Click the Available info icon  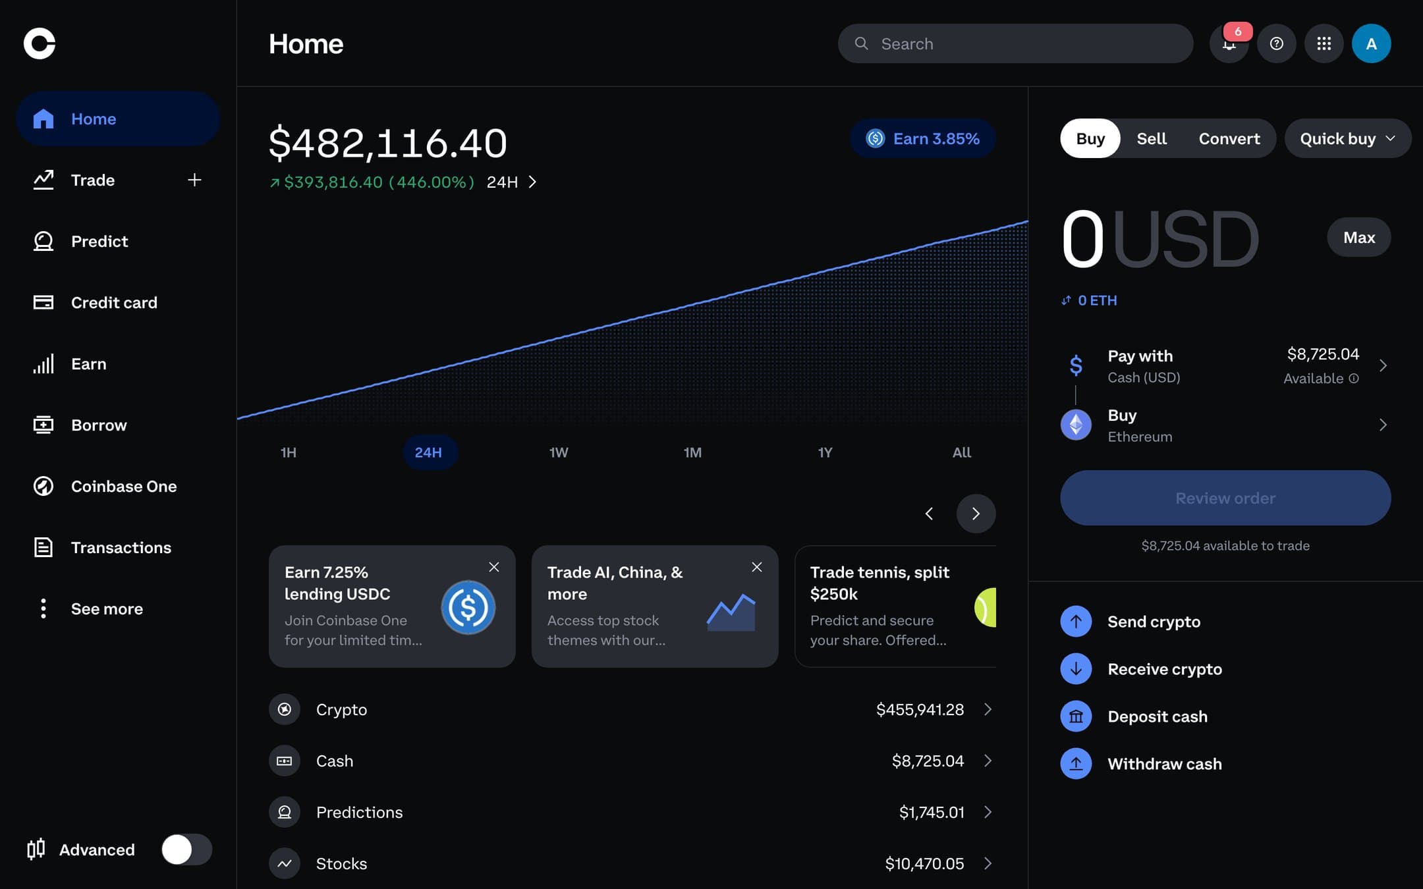click(1354, 379)
